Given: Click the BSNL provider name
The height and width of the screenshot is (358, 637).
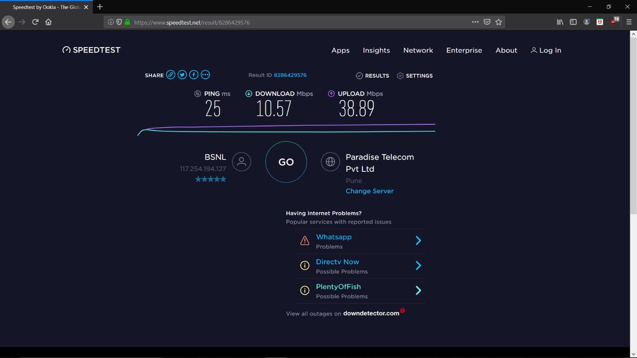Looking at the screenshot, I should (x=215, y=157).
